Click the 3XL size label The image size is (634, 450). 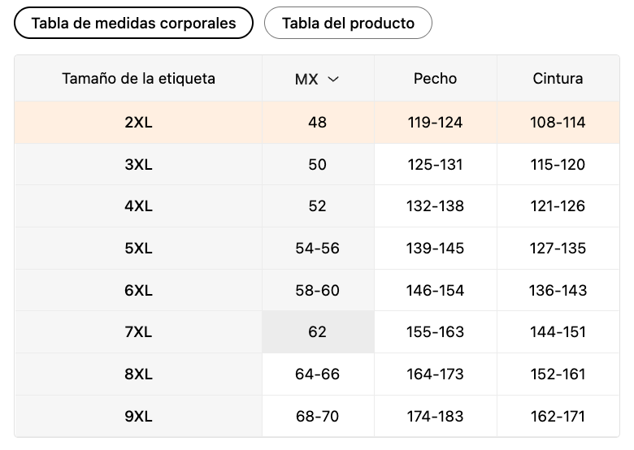click(x=138, y=165)
